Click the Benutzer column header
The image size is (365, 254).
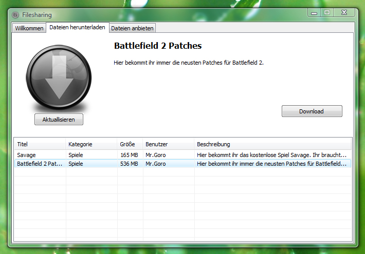coord(168,144)
